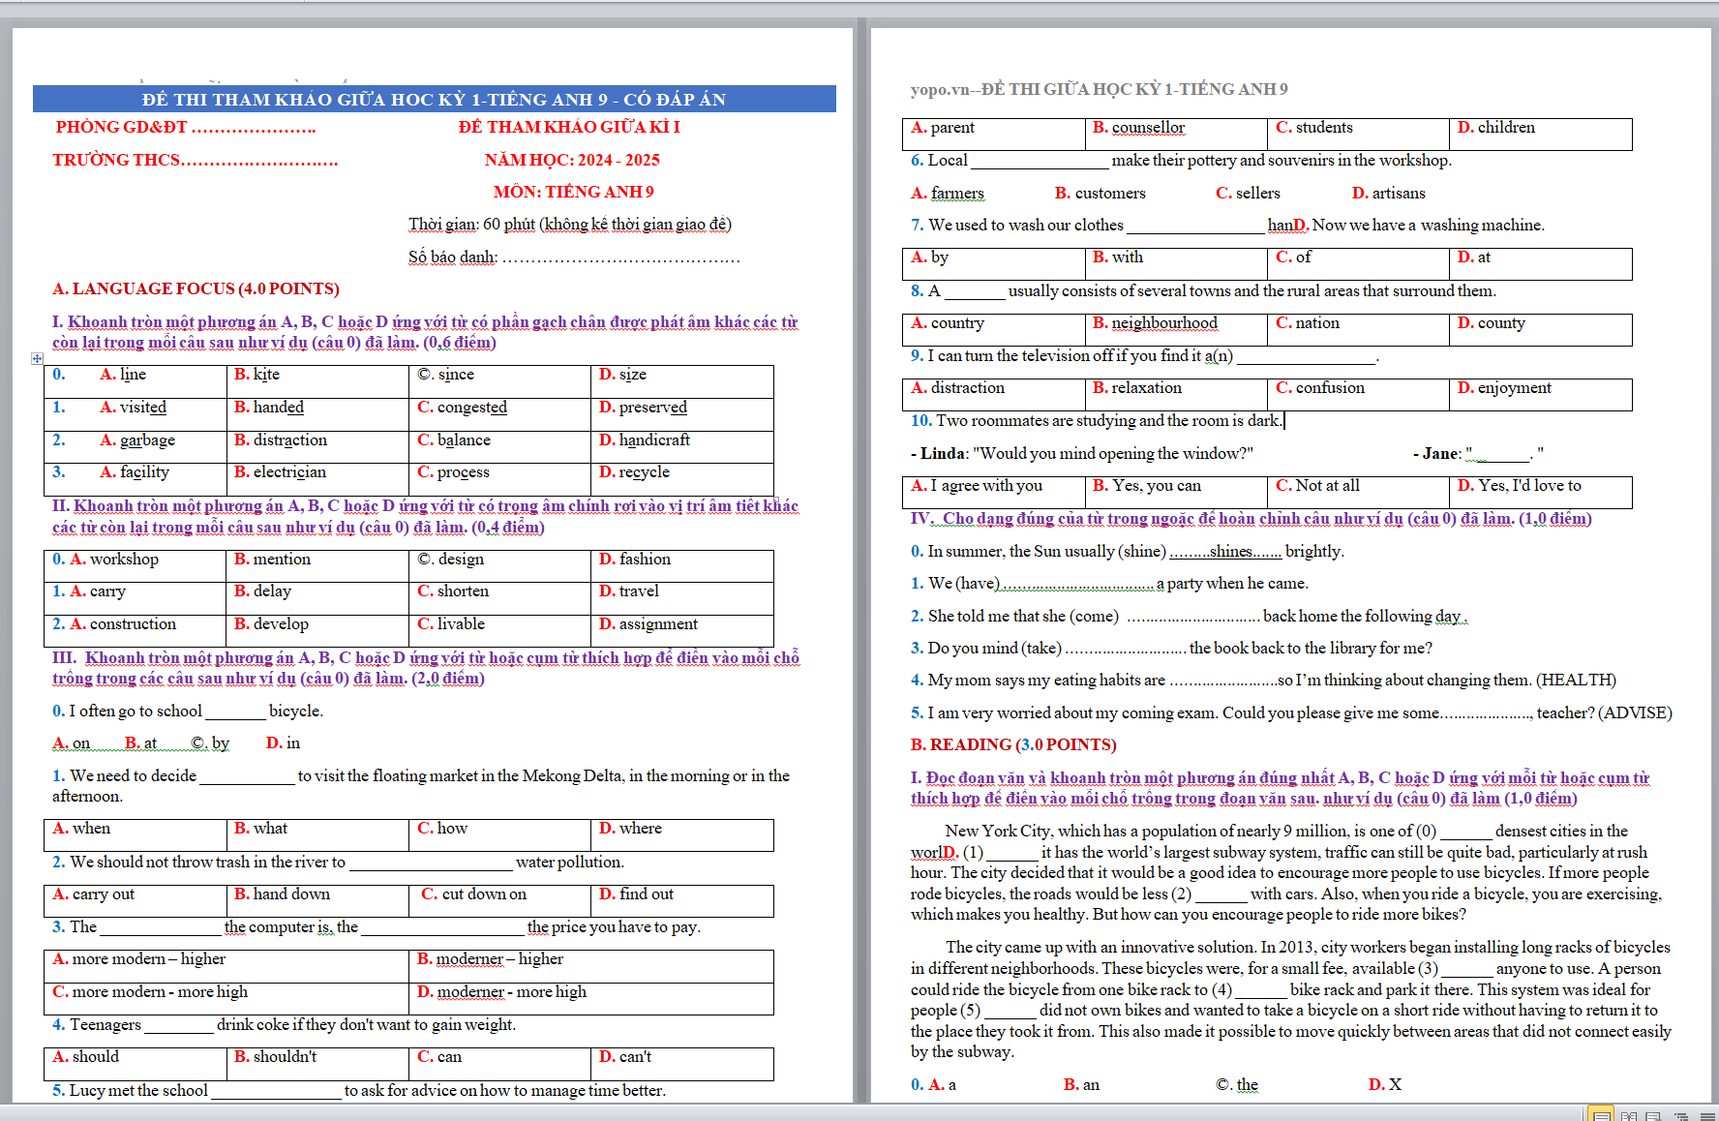Click the 'B. electrician' table cell
Screen dimensions: 1719x1121
click(x=317, y=479)
